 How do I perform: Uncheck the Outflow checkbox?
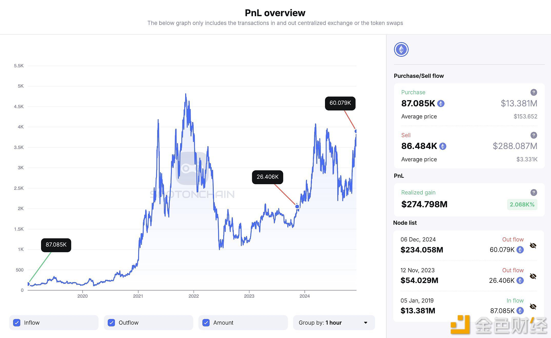tap(111, 323)
